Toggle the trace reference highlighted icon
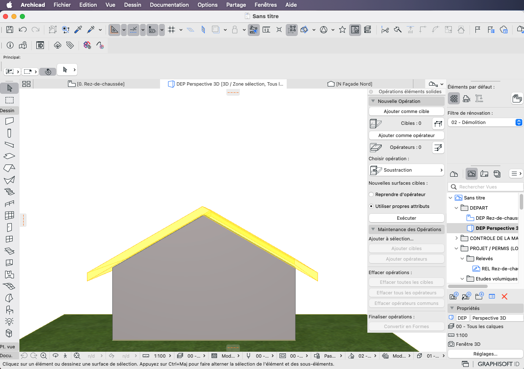The image size is (524, 369). click(254, 30)
